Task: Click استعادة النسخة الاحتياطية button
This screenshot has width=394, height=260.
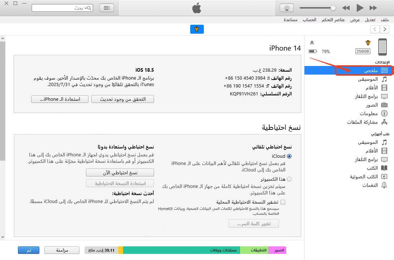Action: [x=120, y=184]
